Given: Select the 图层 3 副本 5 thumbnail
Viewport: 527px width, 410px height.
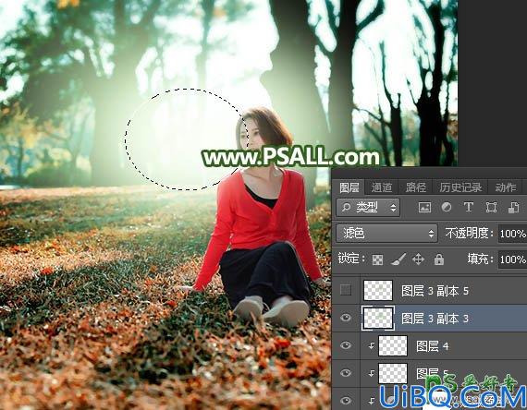Looking at the screenshot, I should (x=378, y=290).
